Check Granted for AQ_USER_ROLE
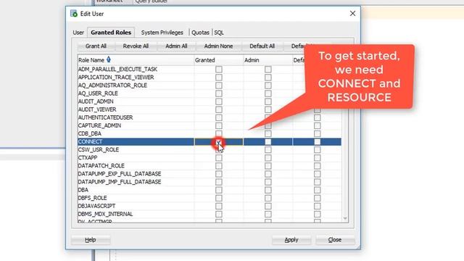 coord(219,94)
